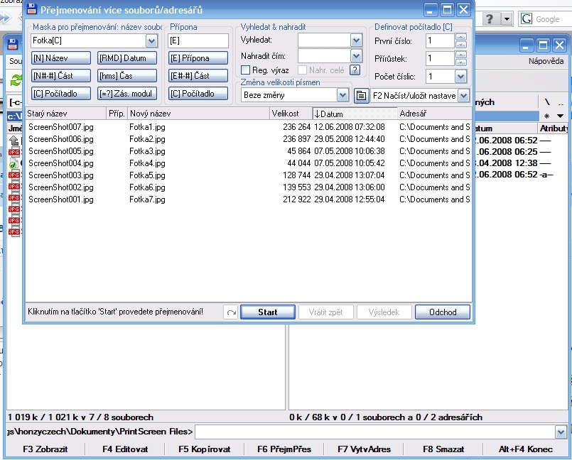
Task: Click the rename mask input field
Action: 89,41
